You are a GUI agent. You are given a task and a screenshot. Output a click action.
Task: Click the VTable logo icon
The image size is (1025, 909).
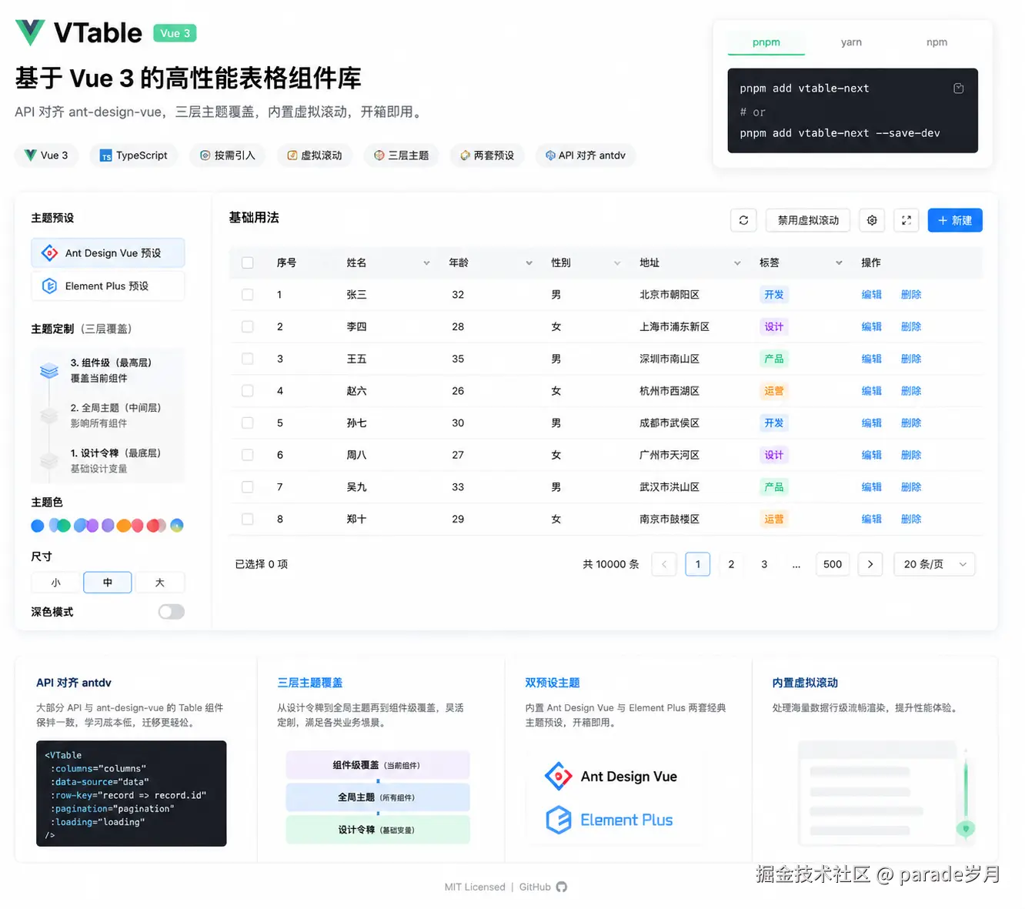[x=30, y=32]
